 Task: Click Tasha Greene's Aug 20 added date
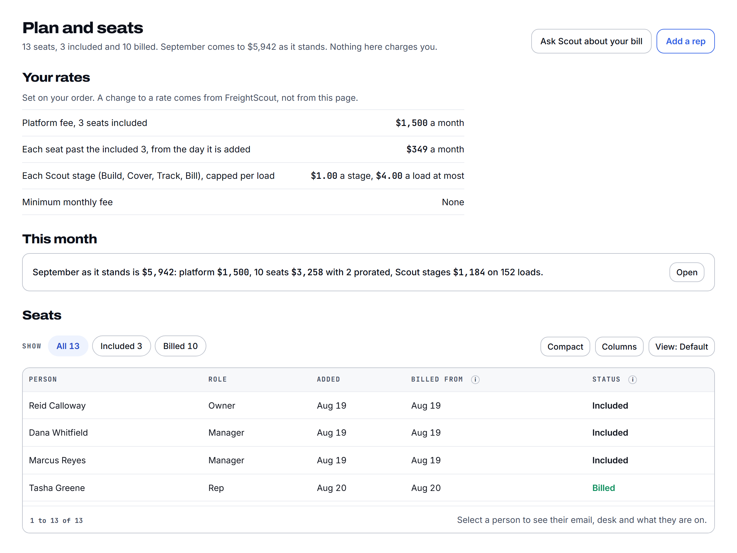tap(332, 488)
